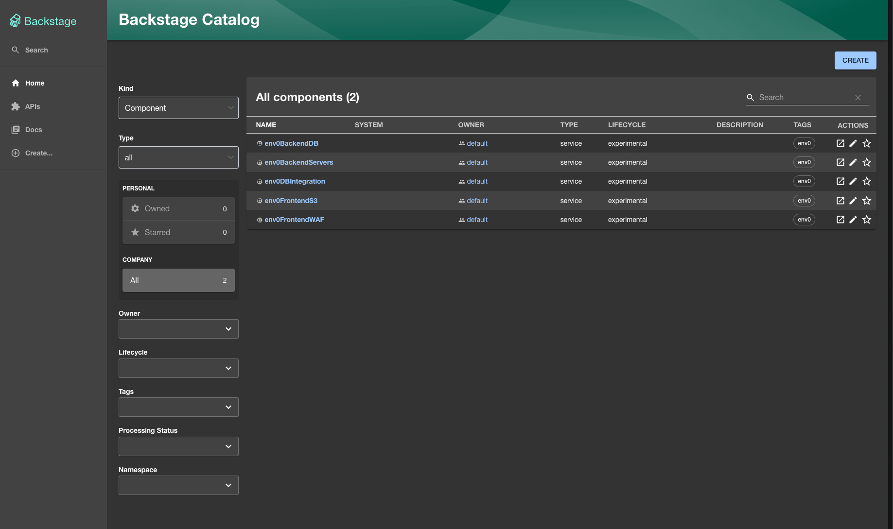Image resolution: width=893 pixels, height=529 pixels.
Task: Open the Type dropdown showing all
Action: tap(178, 157)
